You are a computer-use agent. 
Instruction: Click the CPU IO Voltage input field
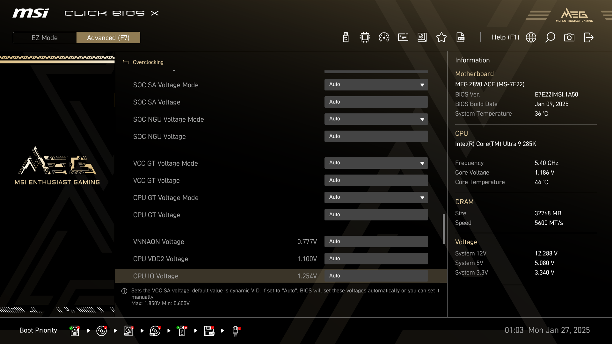pyautogui.click(x=376, y=276)
